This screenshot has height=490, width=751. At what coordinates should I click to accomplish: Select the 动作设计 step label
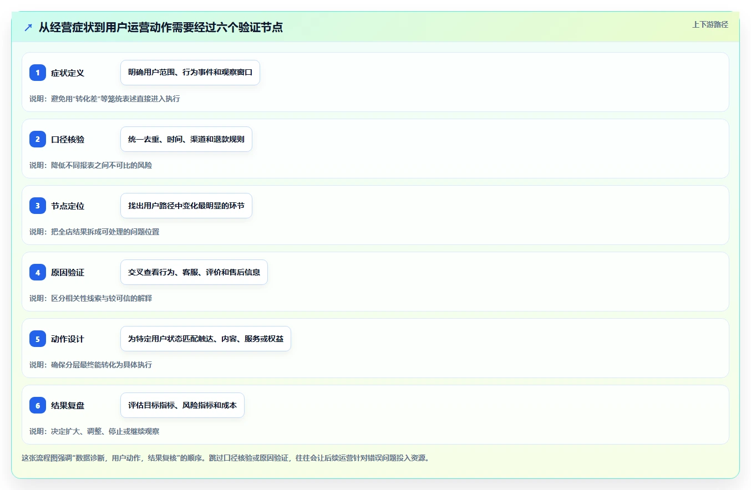coord(68,339)
